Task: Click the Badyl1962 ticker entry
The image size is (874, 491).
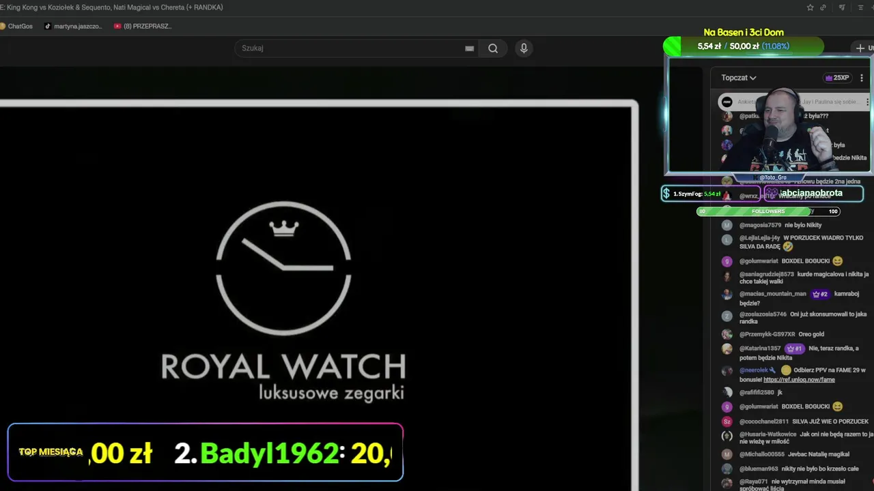Action: (x=283, y=453)
